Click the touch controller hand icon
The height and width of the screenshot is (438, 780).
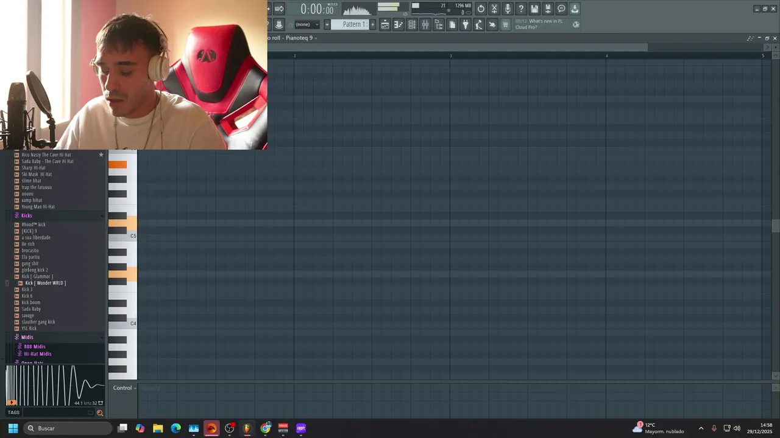(x=492, y=24)
